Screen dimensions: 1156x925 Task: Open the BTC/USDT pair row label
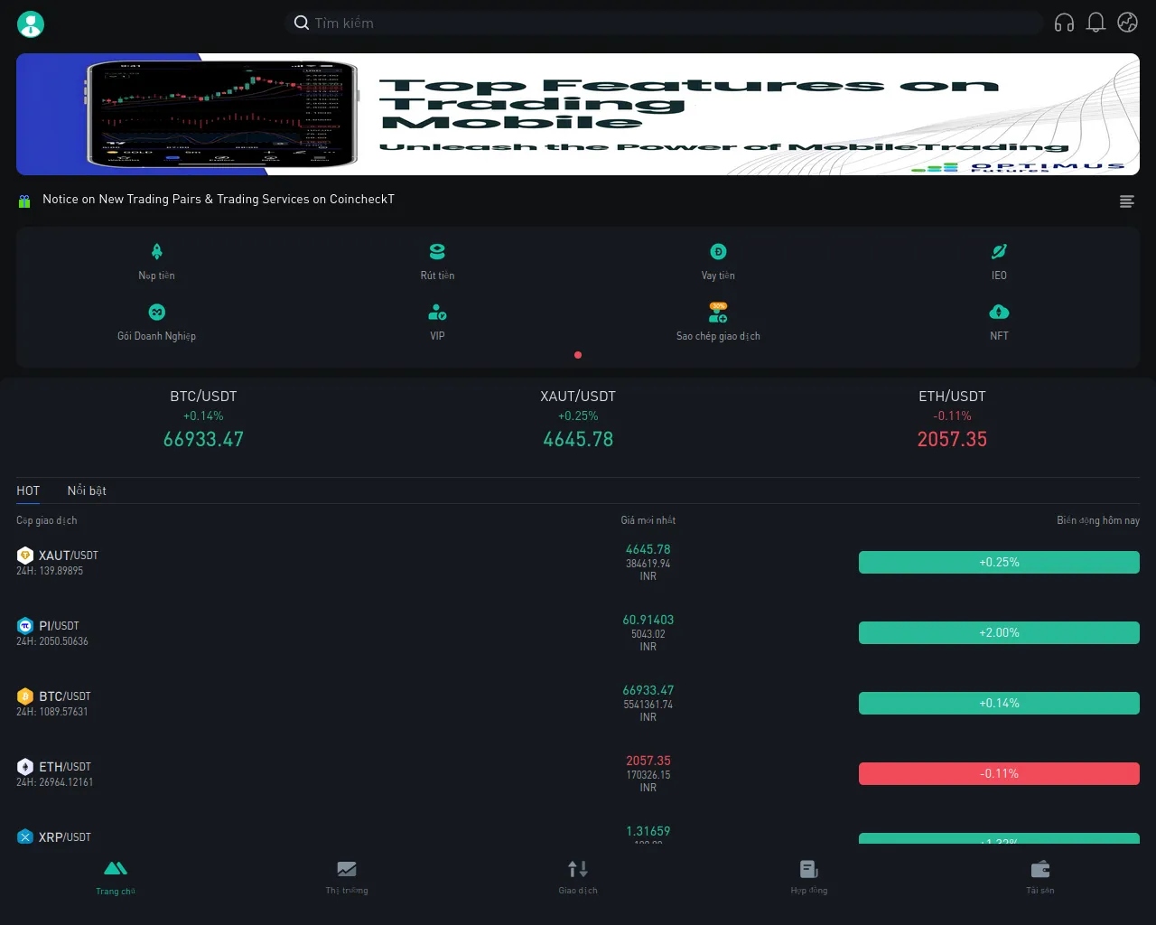[65, 696]
